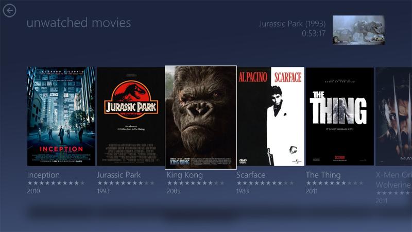
Task: Click the Inception title label
Action: pyautogui.click(x=43, y=175)
